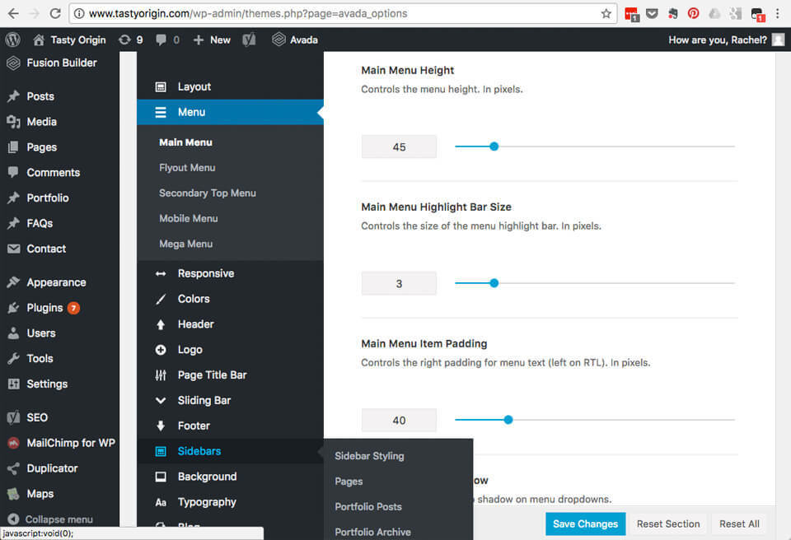Viewport: 791px width, 540px height.
Task: Open the Layout options section
Action: click(x=230, y=86)
